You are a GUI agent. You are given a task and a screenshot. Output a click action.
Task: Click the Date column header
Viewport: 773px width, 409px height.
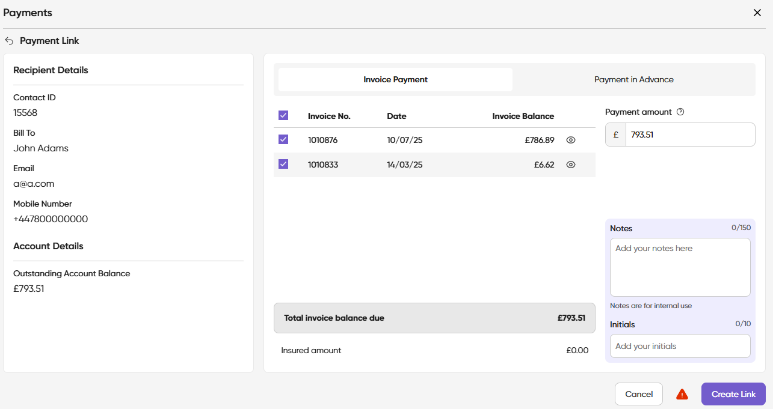pyautogui.click(x=396, y=116)
